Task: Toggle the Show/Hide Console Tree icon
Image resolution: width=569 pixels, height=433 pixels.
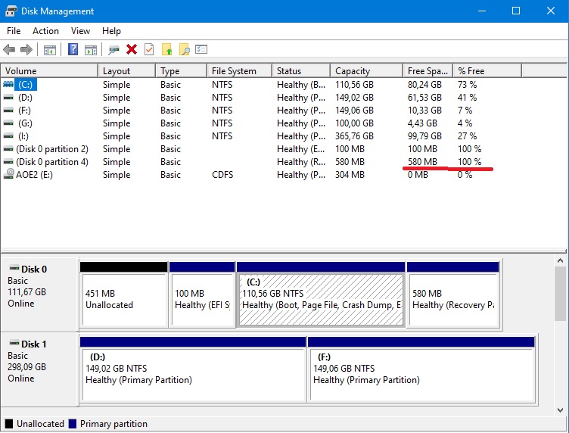Action: point(50,50)
